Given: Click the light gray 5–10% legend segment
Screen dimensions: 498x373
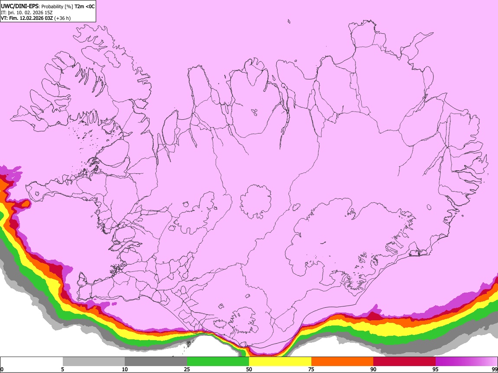Looking at the screenshot, I should (x=94, y=361).
